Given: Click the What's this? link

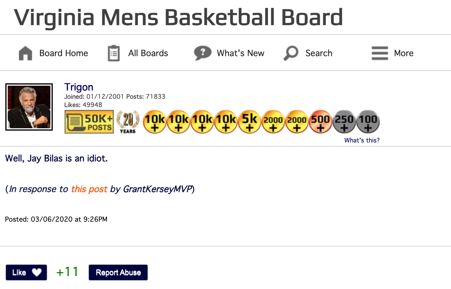Looking at the screenshot, I should pos(362,140).
